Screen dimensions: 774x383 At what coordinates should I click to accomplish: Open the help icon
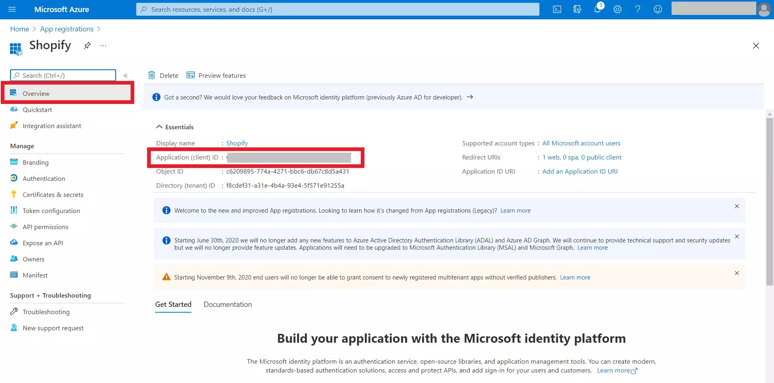[x=637, y=9]
